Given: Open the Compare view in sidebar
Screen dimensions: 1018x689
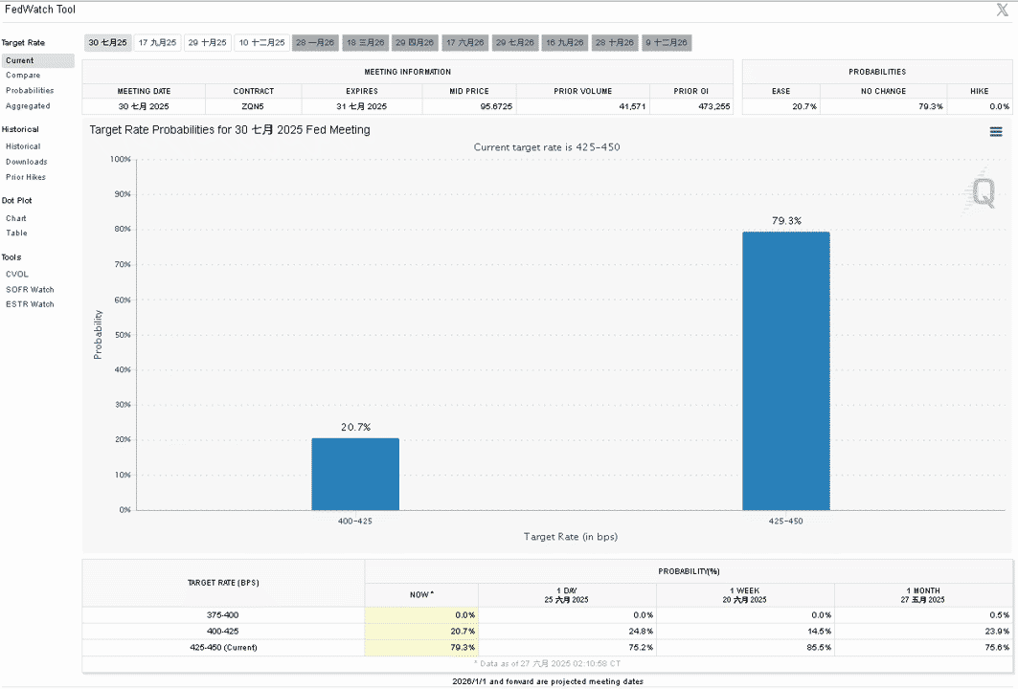Looking at the screenshot, I should pos(23,76).
